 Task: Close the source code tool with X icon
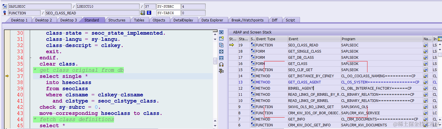click(221, 32)
